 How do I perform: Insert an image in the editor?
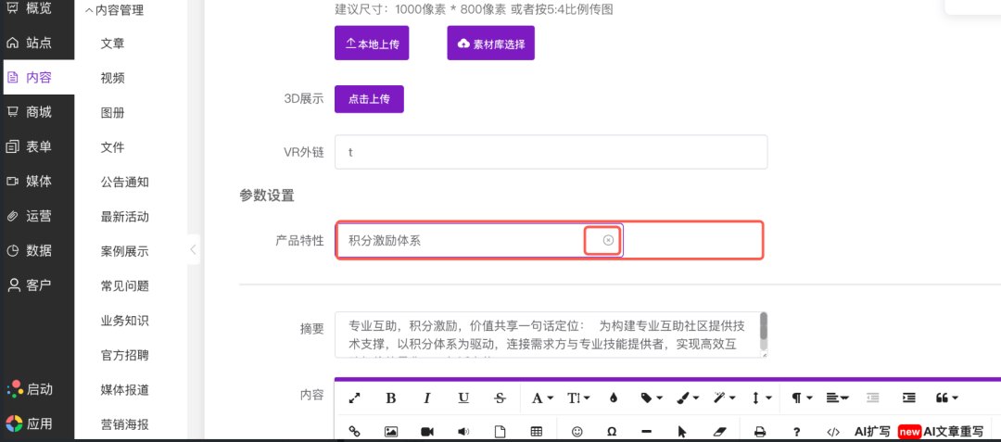(x=391, y=432)
